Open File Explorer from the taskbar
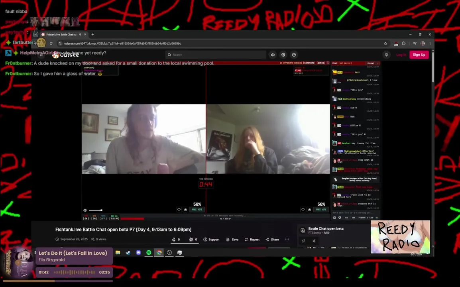460x287 pixels. (x=118, y=252)
